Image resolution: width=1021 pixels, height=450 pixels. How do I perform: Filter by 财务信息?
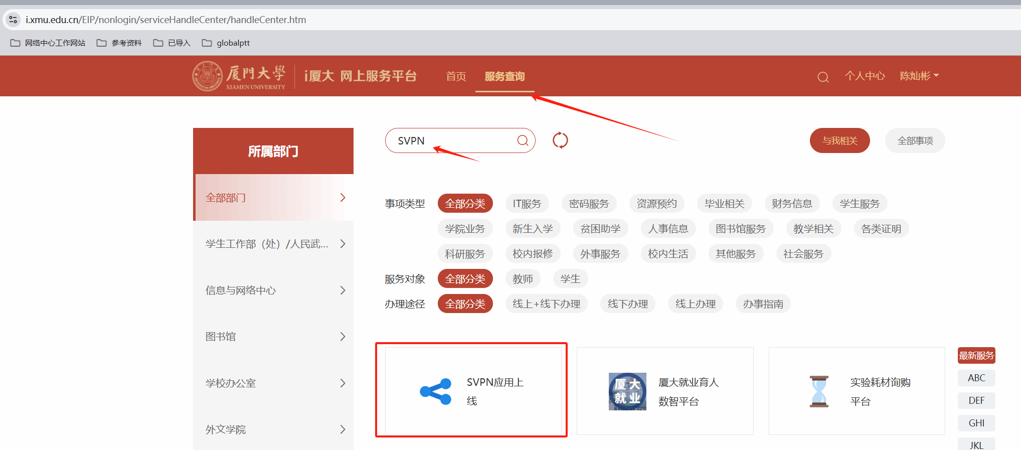(x=792, y=204)
